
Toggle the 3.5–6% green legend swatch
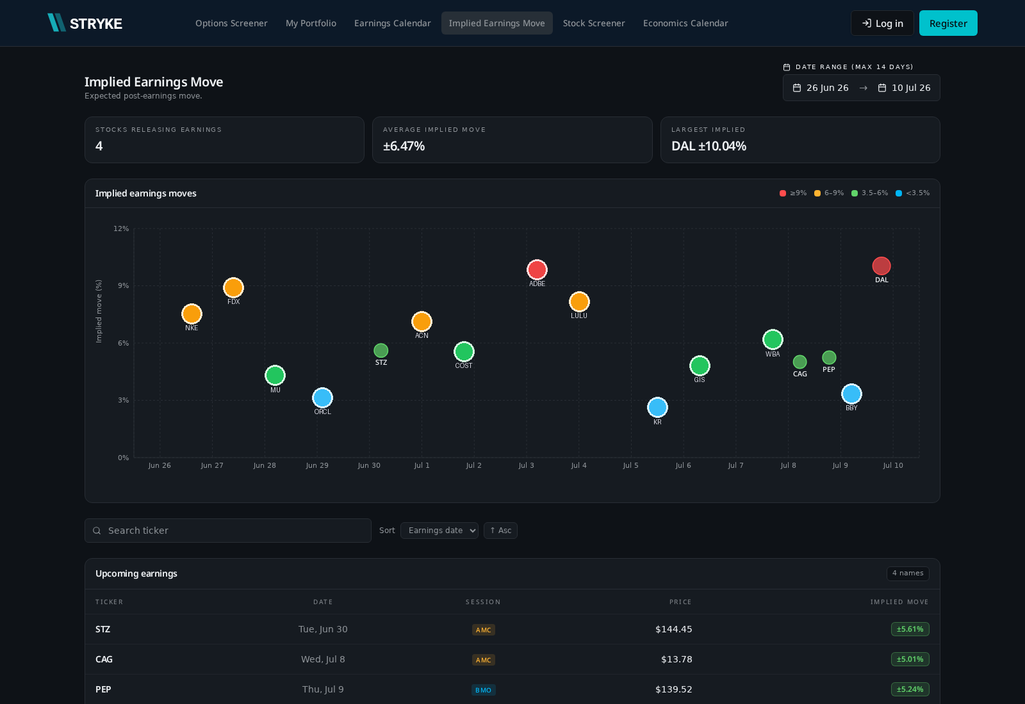pos(855,193)
